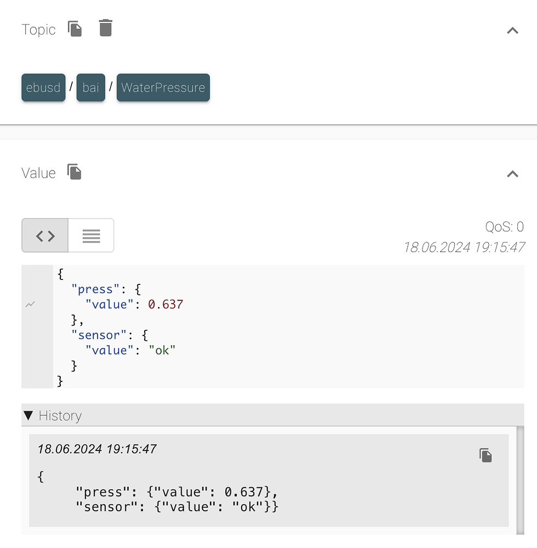Select the WaterPressure topic segment
The width and height of the screenshot is (537, 548).
point(163,87)
